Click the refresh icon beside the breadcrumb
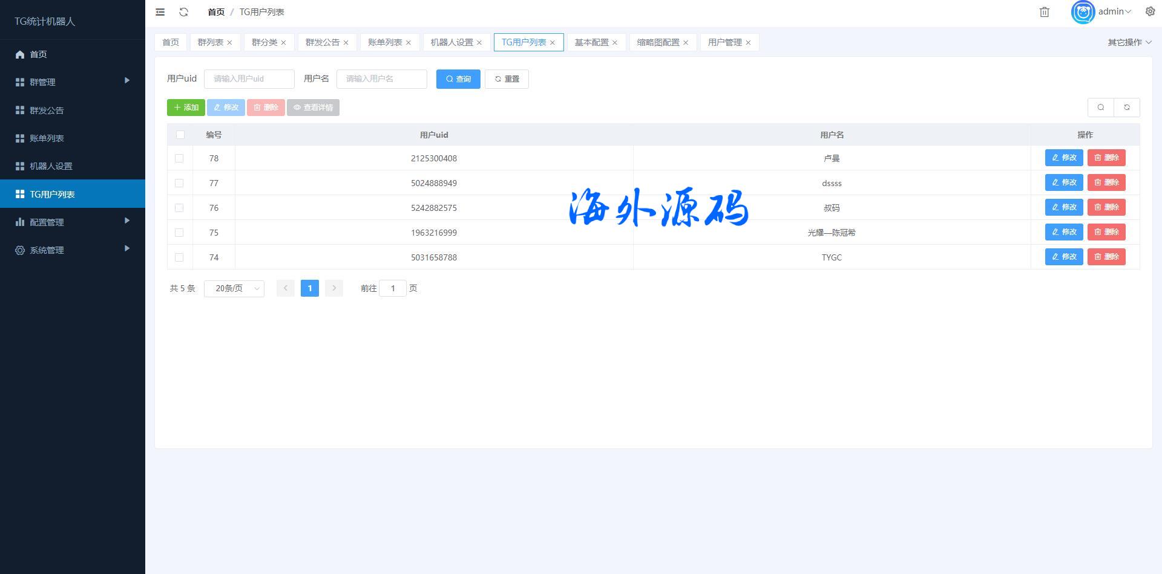The height and width of the screenshot is (574, 1162). (184, 12)
